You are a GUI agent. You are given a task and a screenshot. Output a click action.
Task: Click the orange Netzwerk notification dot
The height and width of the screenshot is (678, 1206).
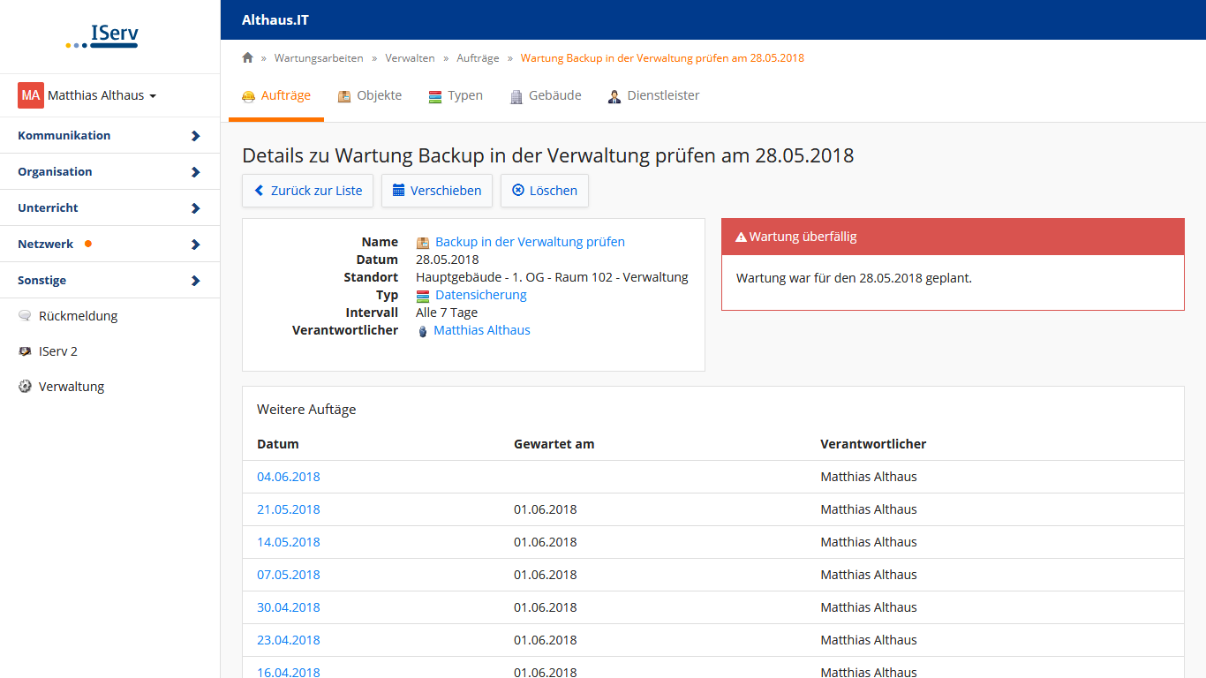pyautogui.click(x=88, y=244)
